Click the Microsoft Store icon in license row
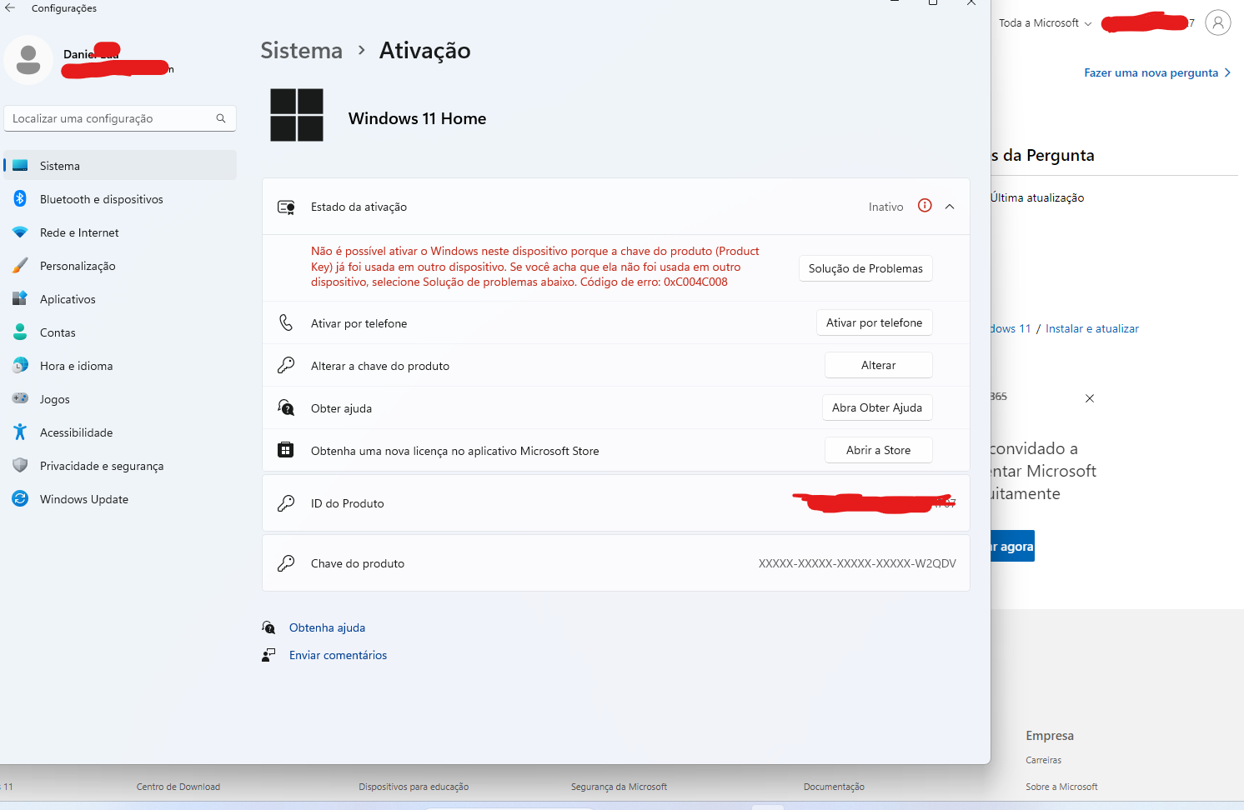 click(x=285, y=450)
